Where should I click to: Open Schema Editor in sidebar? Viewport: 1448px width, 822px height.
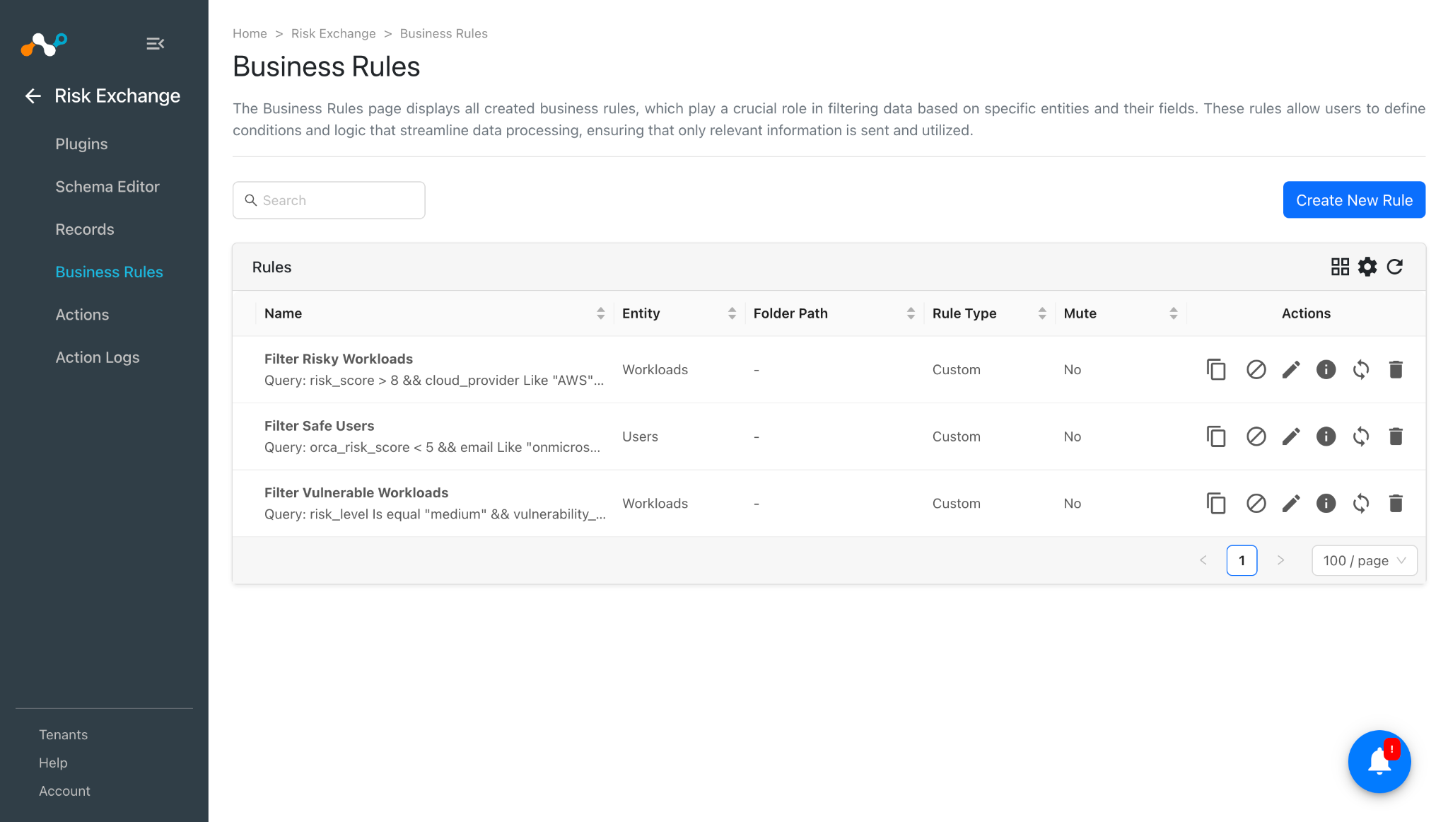tap(107, 187)
